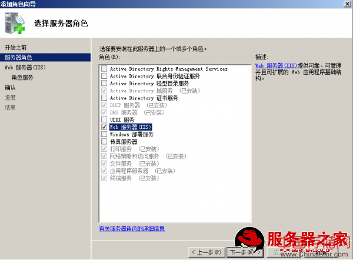Screen dimensions: 353x260
Task: Open the 确认 step in sidebar
Action: [x=11, y=87]
